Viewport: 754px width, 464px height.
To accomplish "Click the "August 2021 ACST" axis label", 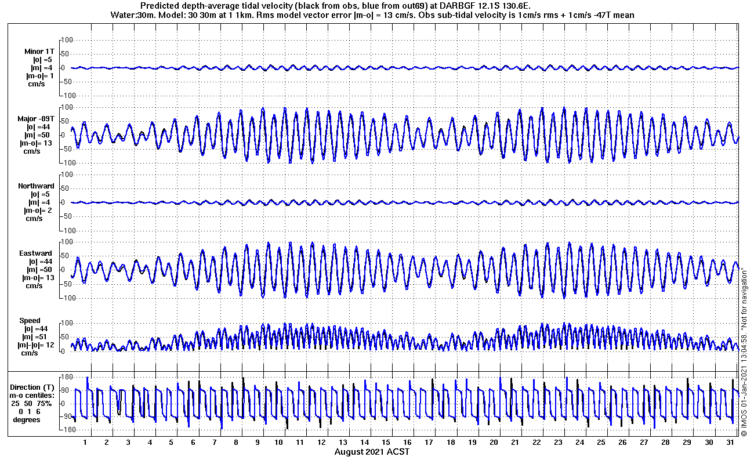I will point(372,451).
